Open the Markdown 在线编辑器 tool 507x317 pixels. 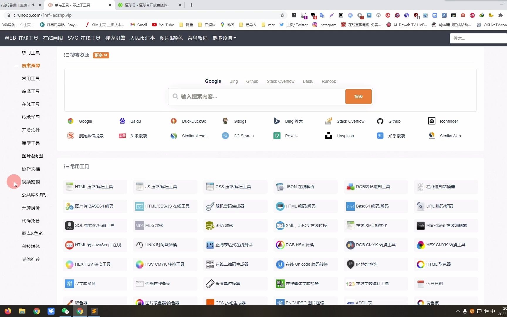446,225
